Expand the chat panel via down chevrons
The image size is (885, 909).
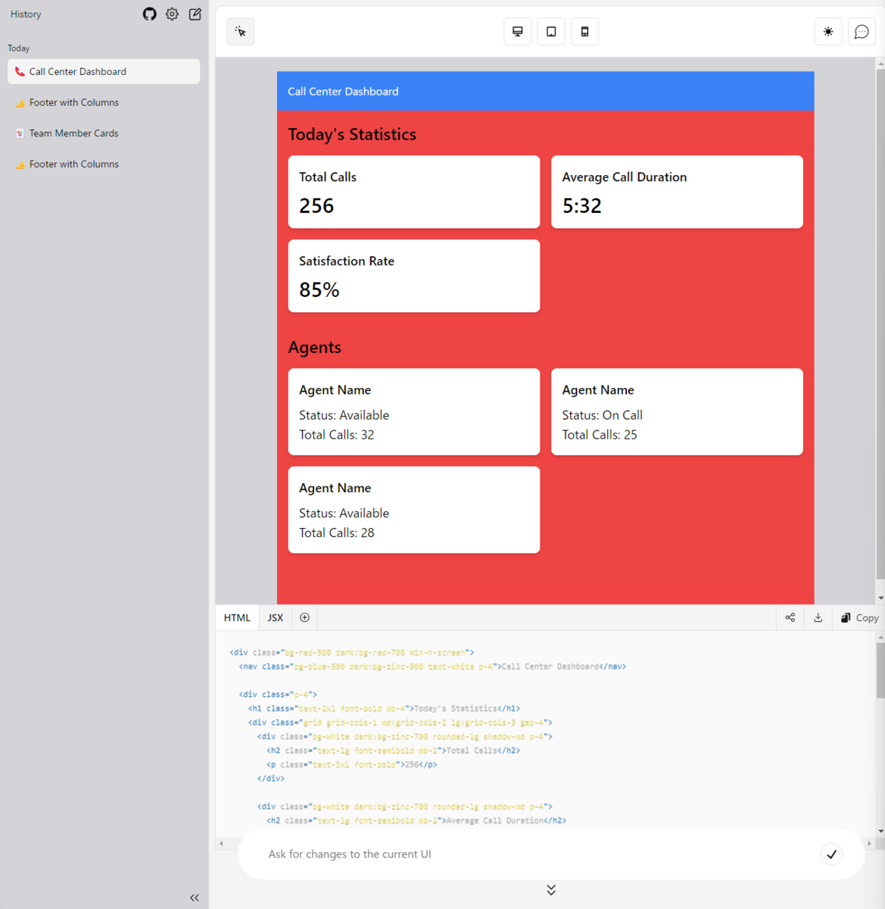pyautogui.click(x=551, y=889)
